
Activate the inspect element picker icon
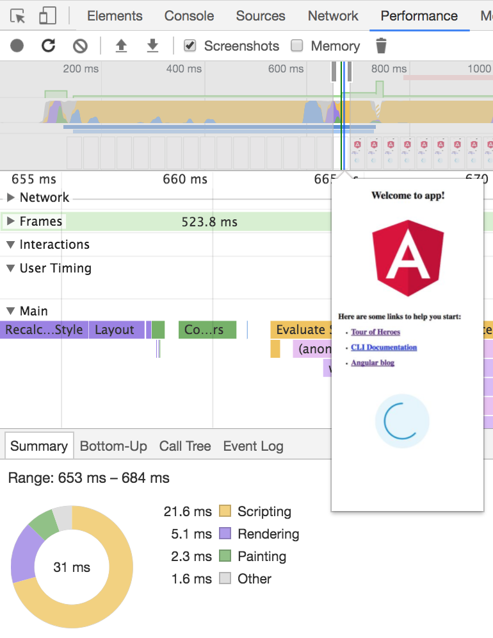pyautogui.click(x=17, y=16)
